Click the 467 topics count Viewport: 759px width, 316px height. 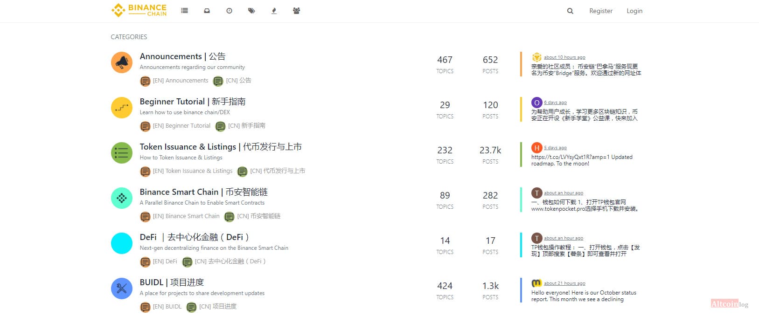(445, 60)
